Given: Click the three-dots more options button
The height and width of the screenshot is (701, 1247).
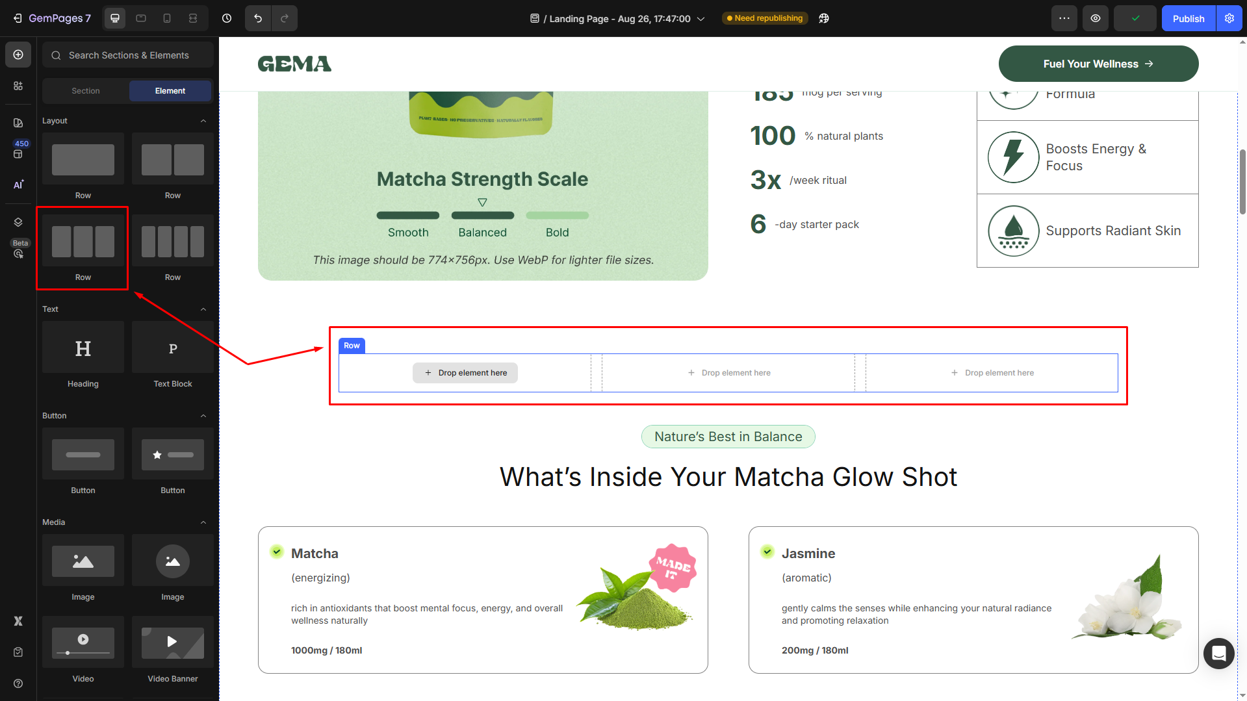Looking at the screenshot, I should click(1064, 18).
